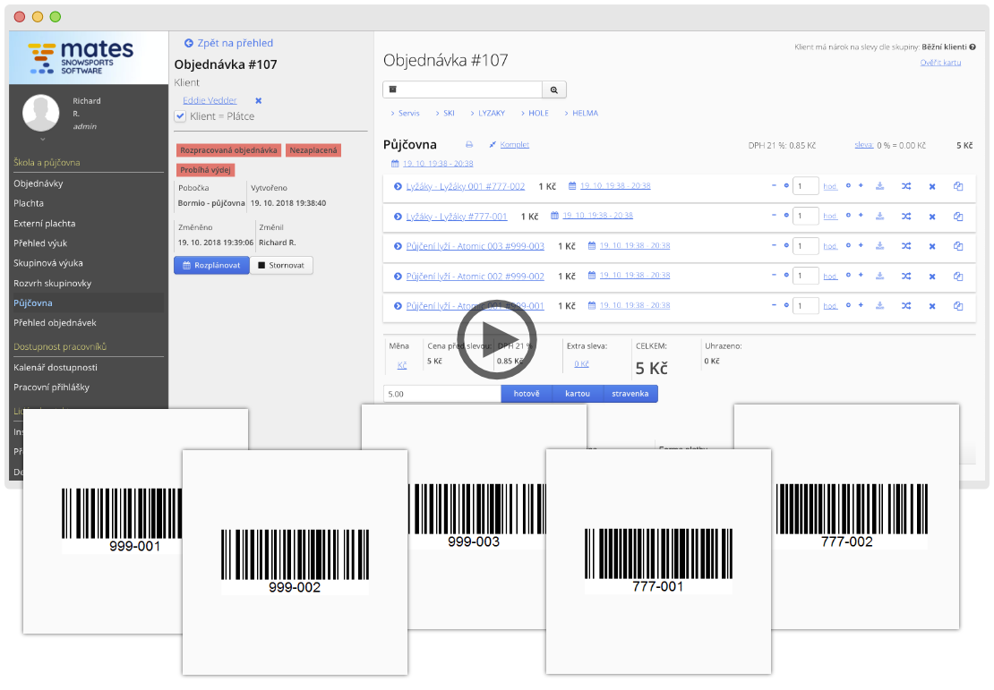Image resolution: width=994 pixels, height=690 pixels.
Task: Open Objednávky in sidebar
Action: [x=38, y=183]
